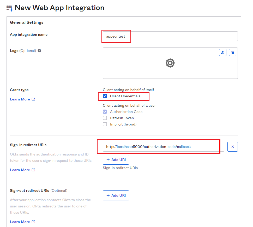Click the trash icon to delete logo

(x=233, y=52)
